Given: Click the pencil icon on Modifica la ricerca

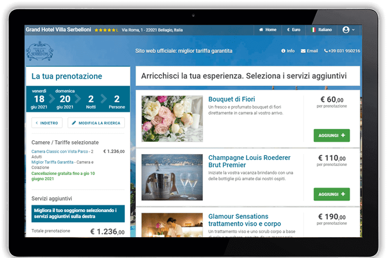Looking at the screenshot, I should coord(74,123).
